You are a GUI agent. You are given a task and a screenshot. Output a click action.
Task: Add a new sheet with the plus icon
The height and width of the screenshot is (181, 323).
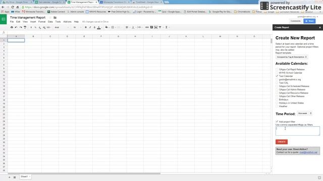tap(9, 177)
